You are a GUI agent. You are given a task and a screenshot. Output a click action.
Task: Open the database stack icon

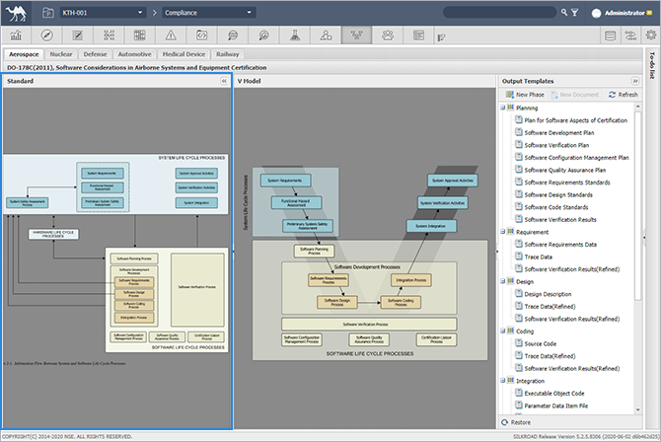[610, 36]
